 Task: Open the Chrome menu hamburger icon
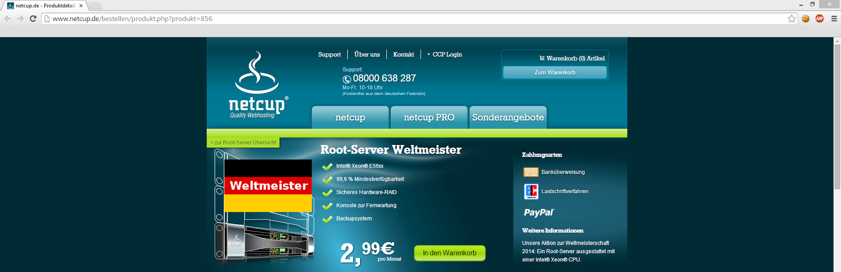coord(834,18)
